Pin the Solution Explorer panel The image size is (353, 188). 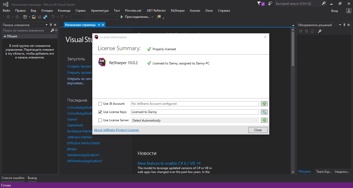(344, 25)
